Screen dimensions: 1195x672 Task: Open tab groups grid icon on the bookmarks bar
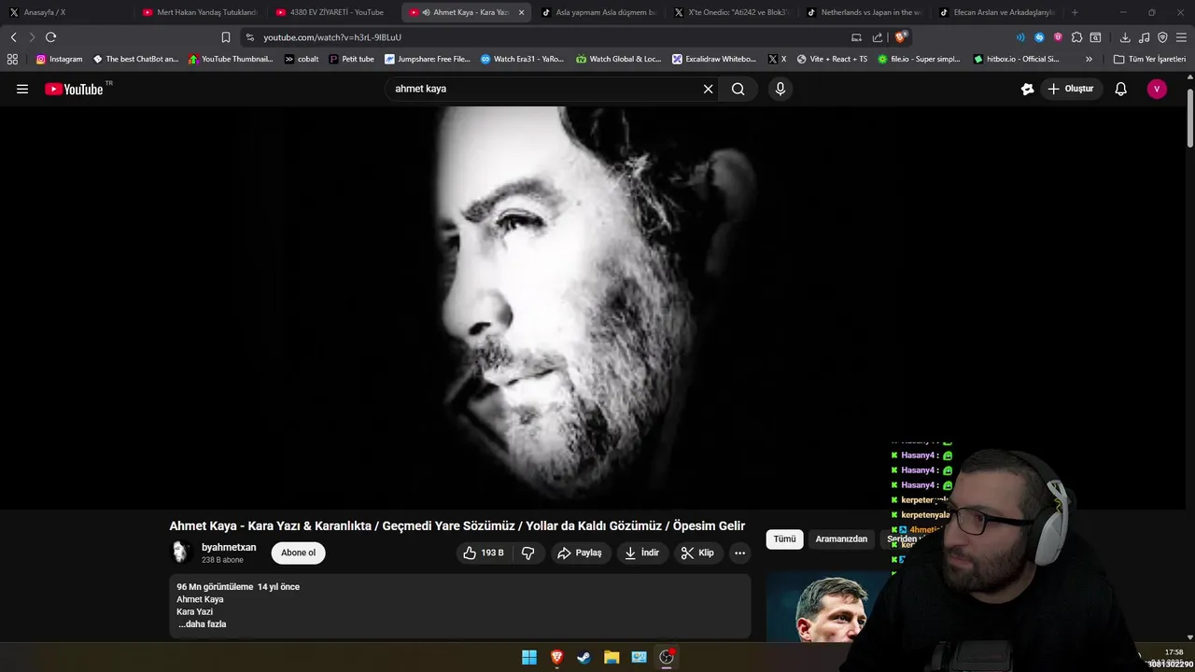12,59
